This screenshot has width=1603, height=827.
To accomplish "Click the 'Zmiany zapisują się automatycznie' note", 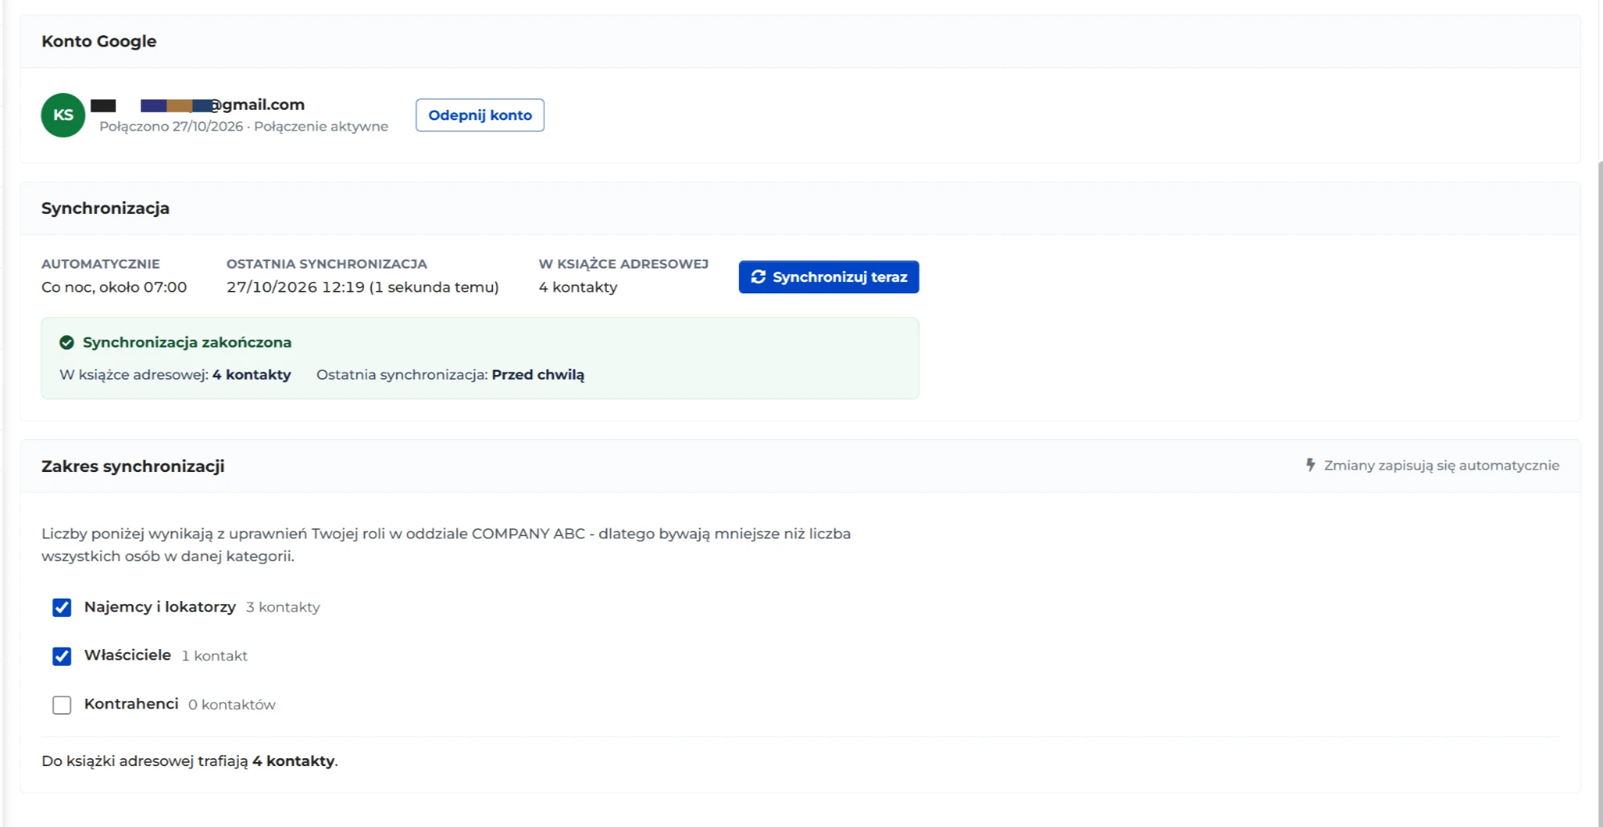I will point(1441,466).
